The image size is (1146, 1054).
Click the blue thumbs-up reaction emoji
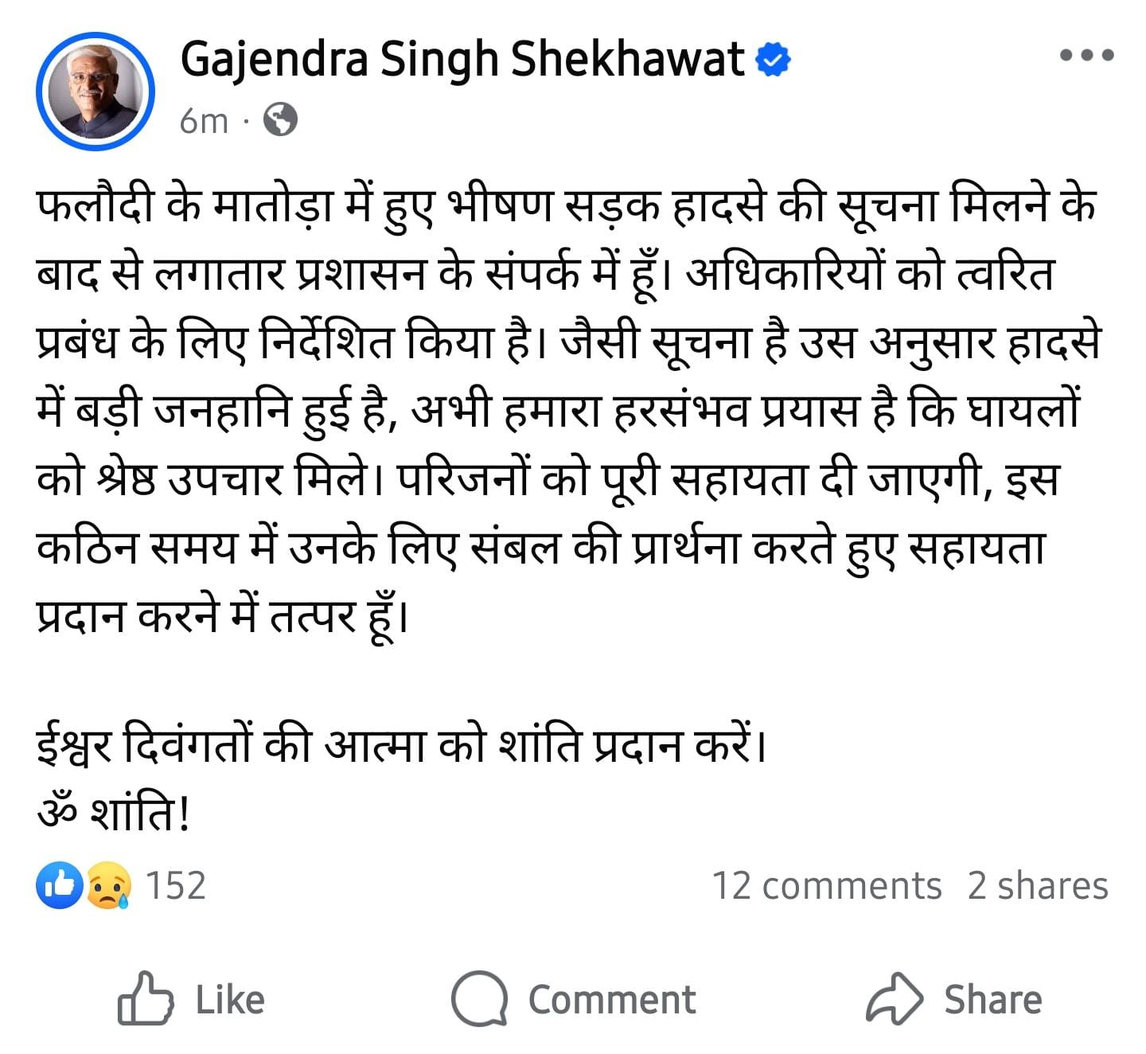[59, 885]
